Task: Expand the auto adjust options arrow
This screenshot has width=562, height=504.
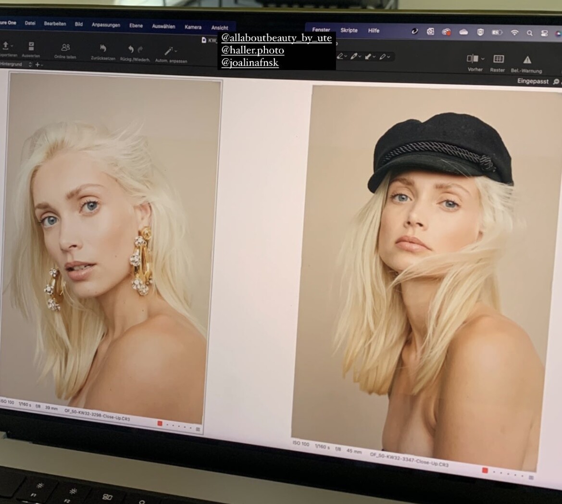Action: 175,51
